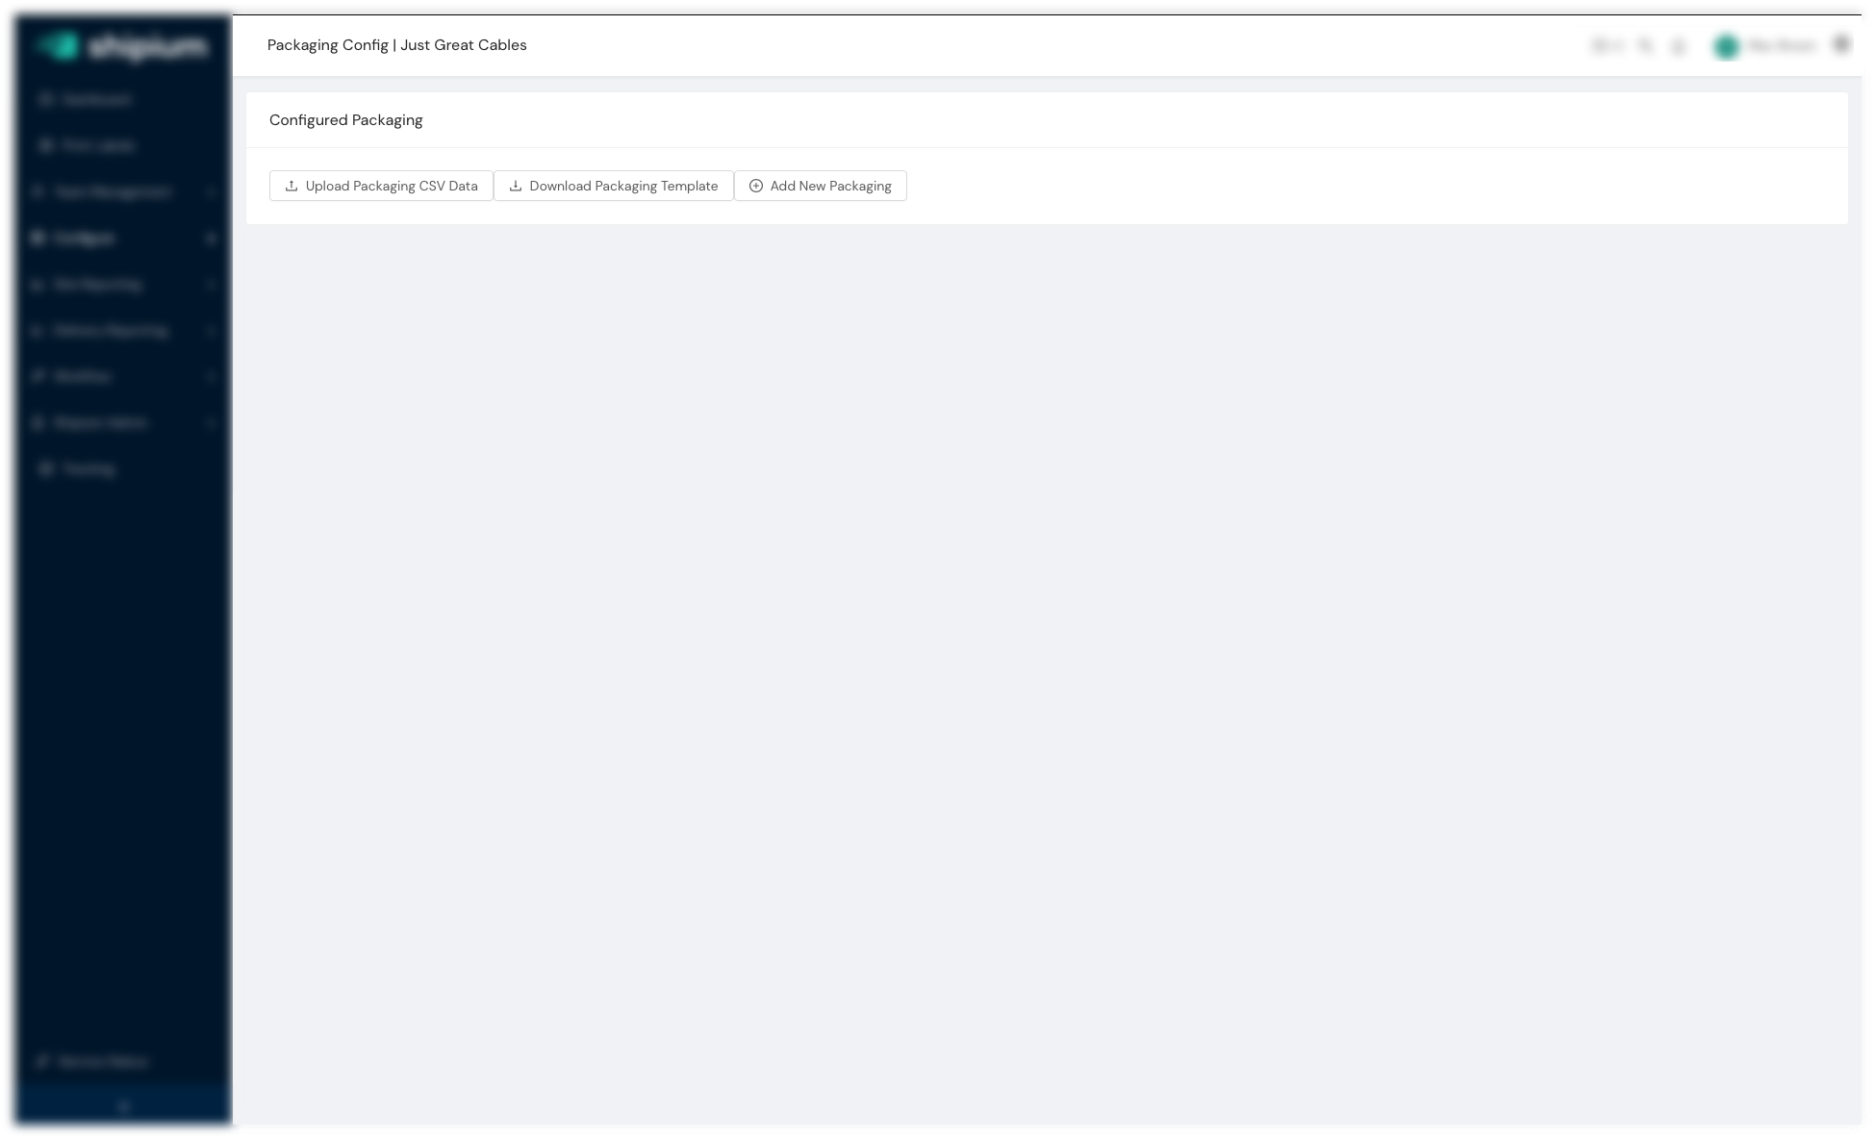Click the download icon on Download Packaging Template
This screenshot has width=1876, height=1139.
(x=516, y=186)
